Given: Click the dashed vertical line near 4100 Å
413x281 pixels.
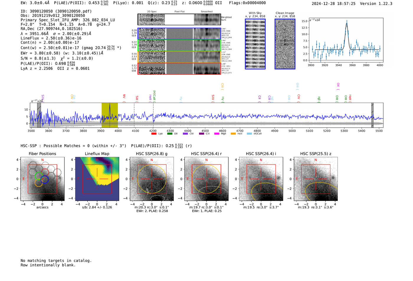Looking at the screenshot, I should (134, 115).
